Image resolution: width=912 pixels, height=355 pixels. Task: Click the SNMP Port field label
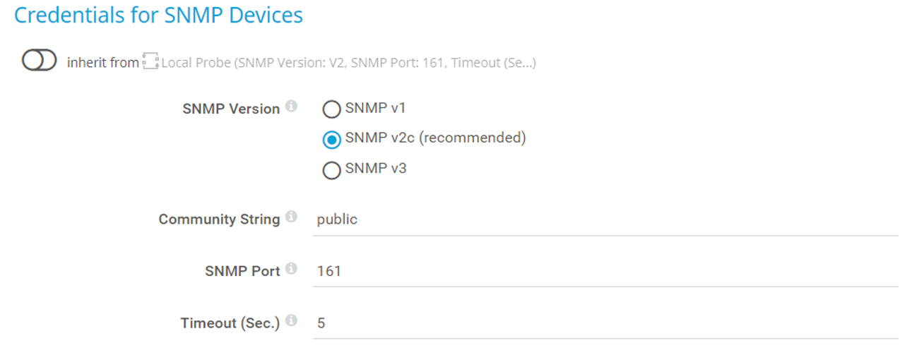[242, 271]
